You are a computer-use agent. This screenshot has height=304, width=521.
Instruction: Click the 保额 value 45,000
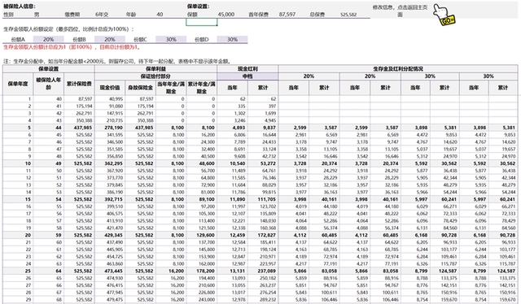(226, 15)
